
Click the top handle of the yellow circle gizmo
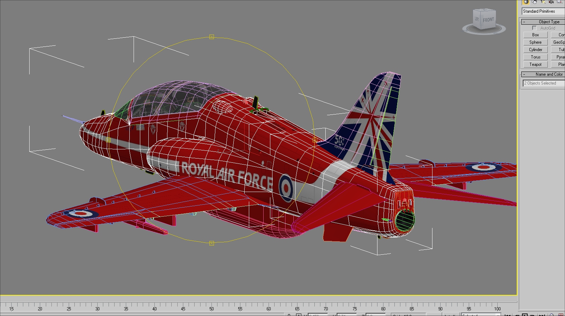[x=211, y=37]
